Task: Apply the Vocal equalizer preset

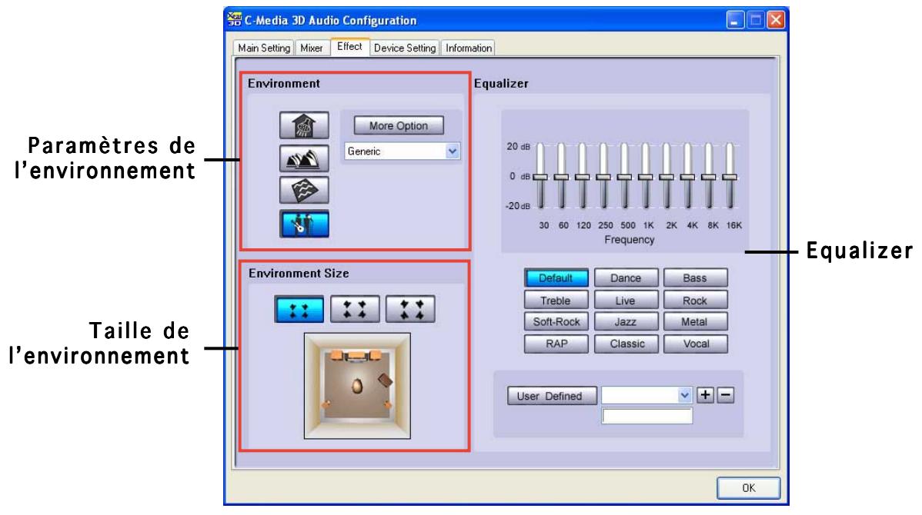Action: (695, 344)
